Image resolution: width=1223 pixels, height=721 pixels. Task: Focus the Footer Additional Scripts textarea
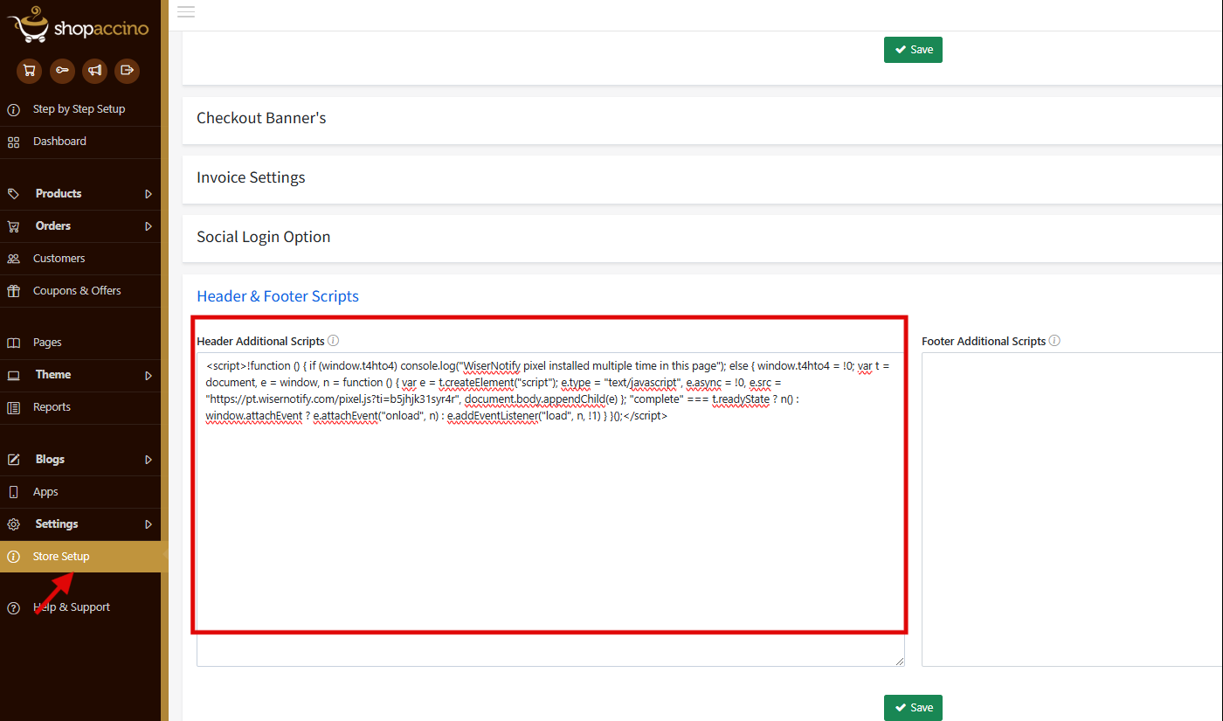(1072, 510)
